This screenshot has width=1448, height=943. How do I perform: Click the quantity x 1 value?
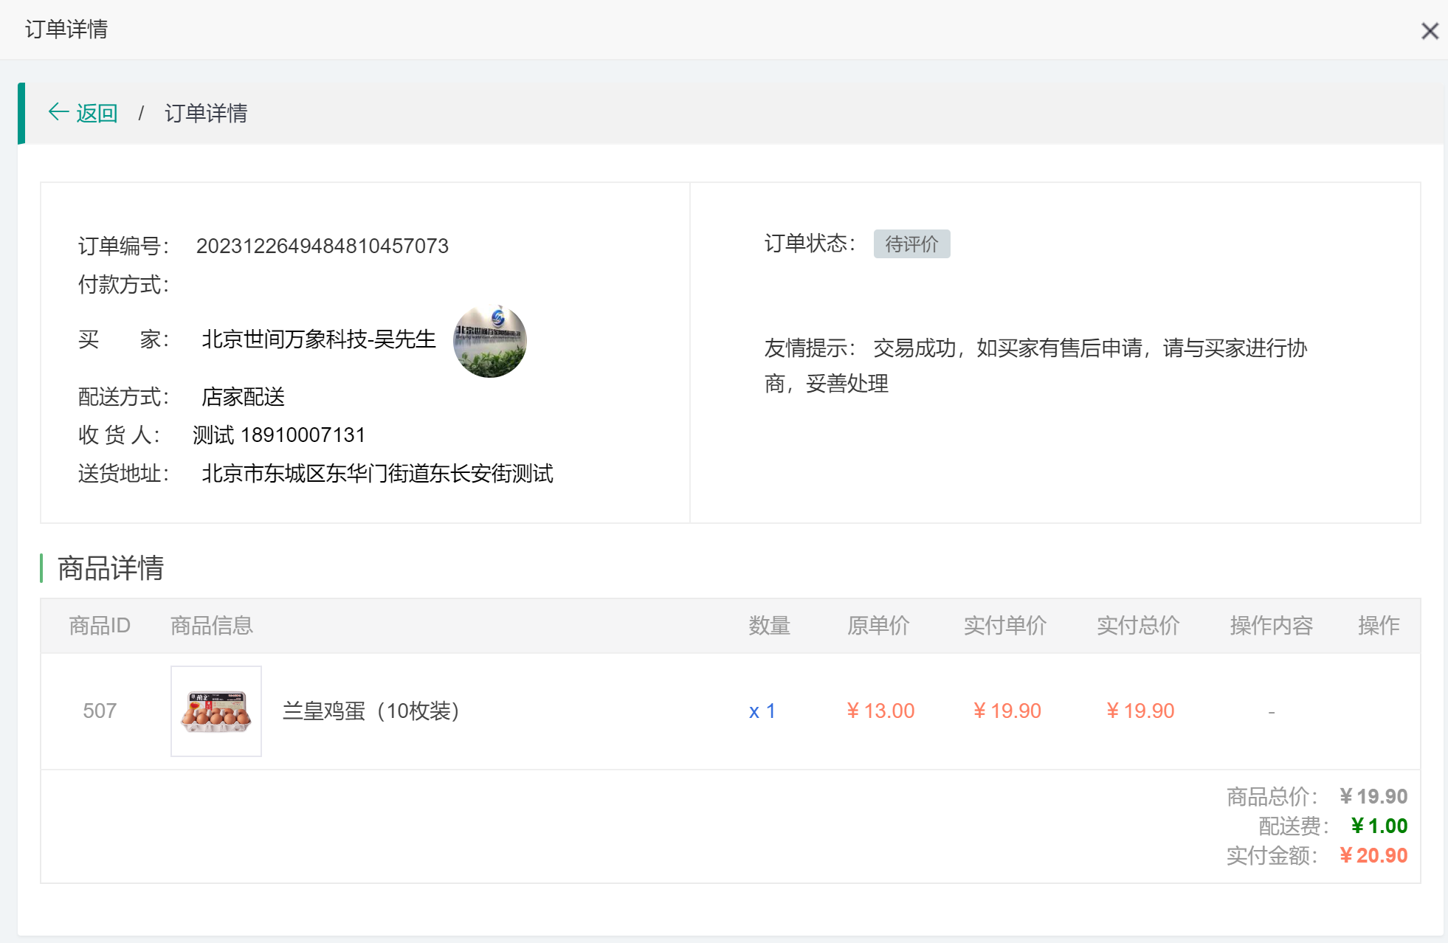[762, 711]
